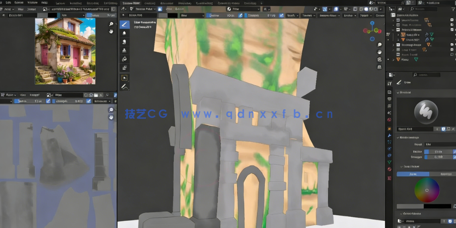Toggle viewport overlays button in header

click(336, 9)
